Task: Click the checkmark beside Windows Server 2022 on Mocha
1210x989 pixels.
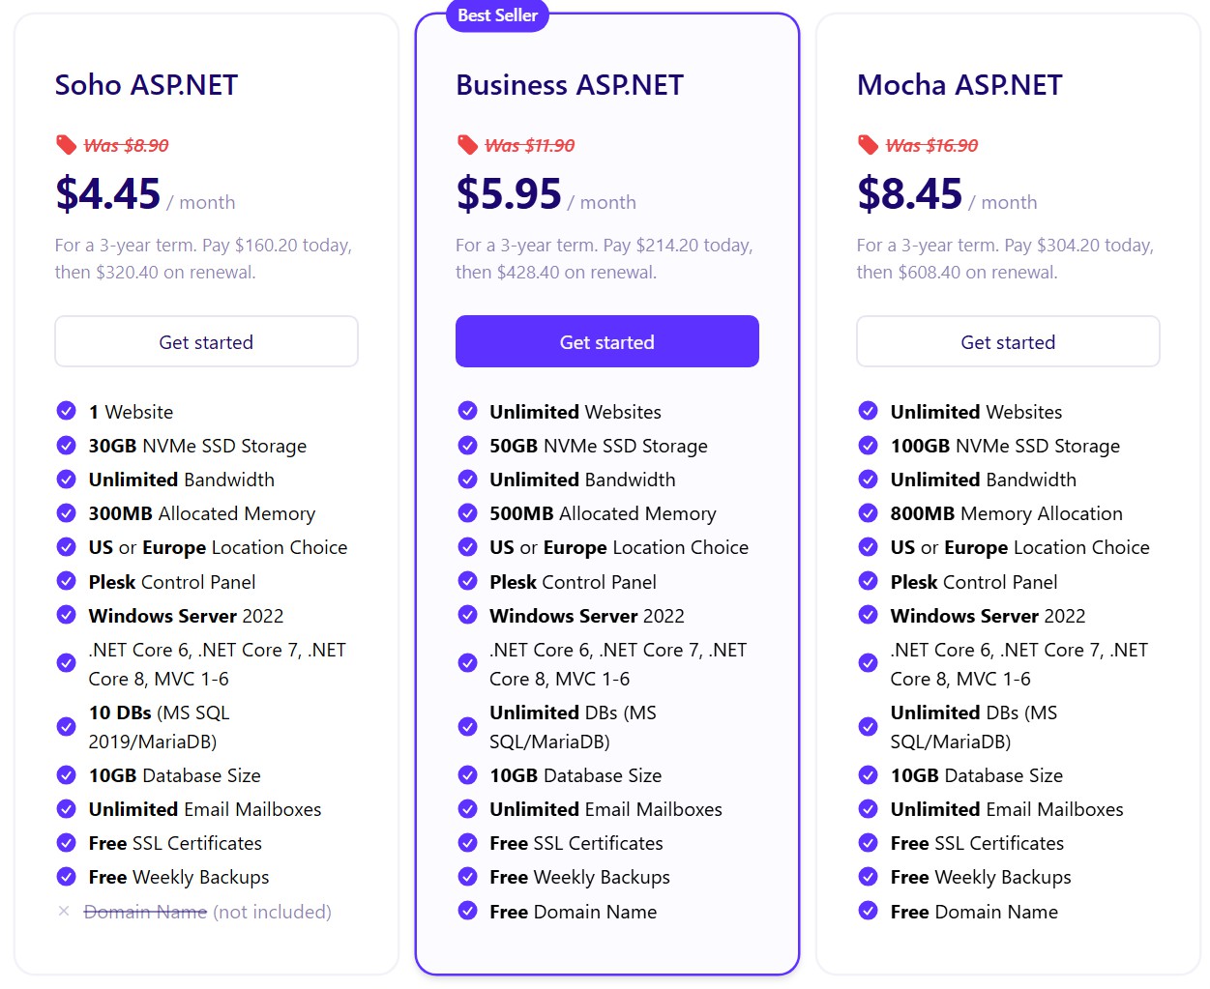Action: click(x=868, y=614)
